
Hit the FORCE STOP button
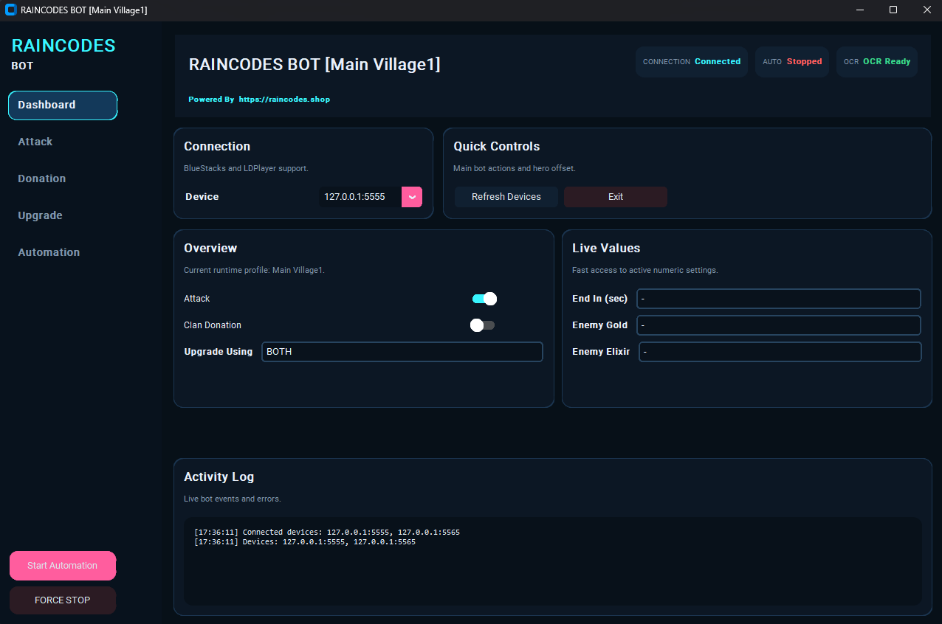pyautogui.click(x=63, y=600)
